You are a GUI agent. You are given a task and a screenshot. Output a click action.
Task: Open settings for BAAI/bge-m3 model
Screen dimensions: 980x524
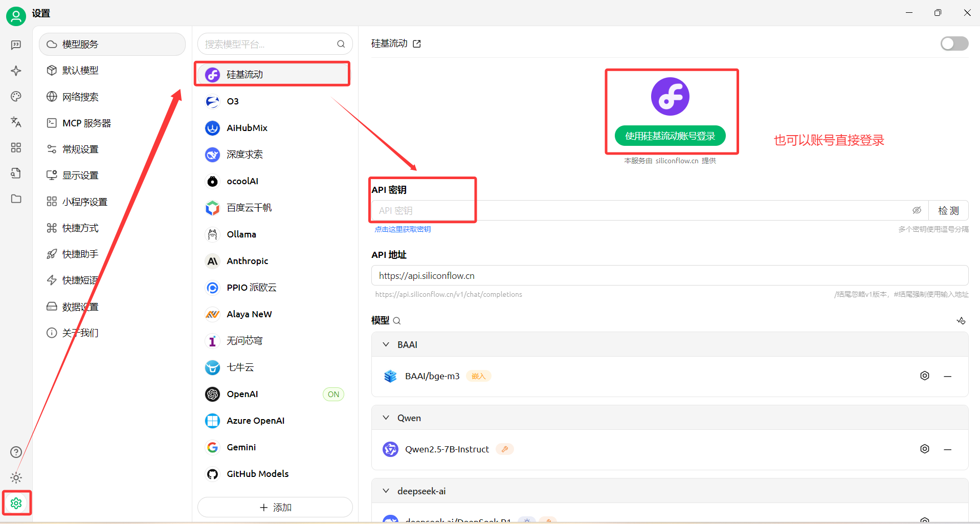(925, 376)
